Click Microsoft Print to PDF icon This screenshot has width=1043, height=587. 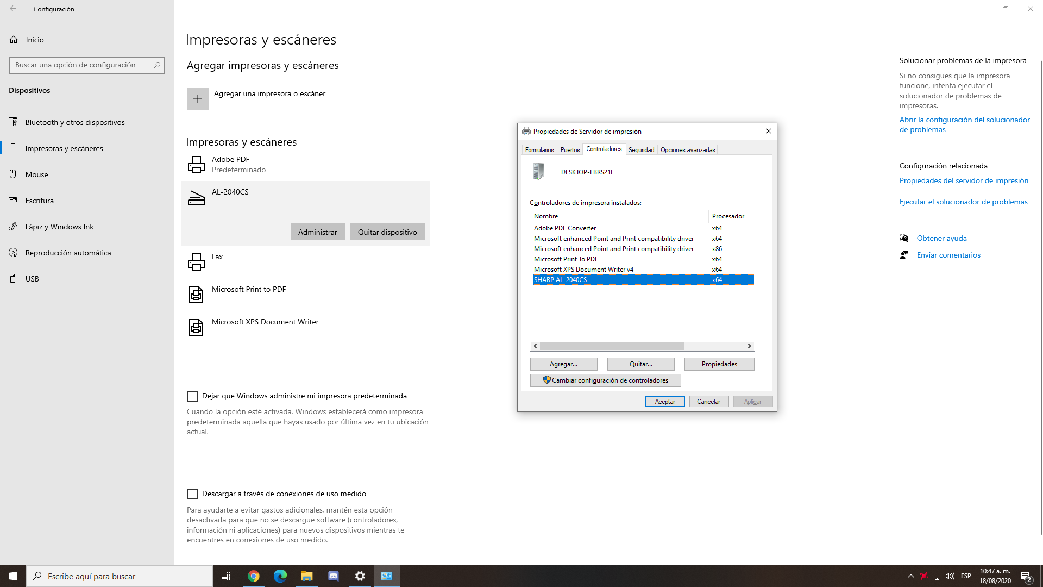(196, 295)
